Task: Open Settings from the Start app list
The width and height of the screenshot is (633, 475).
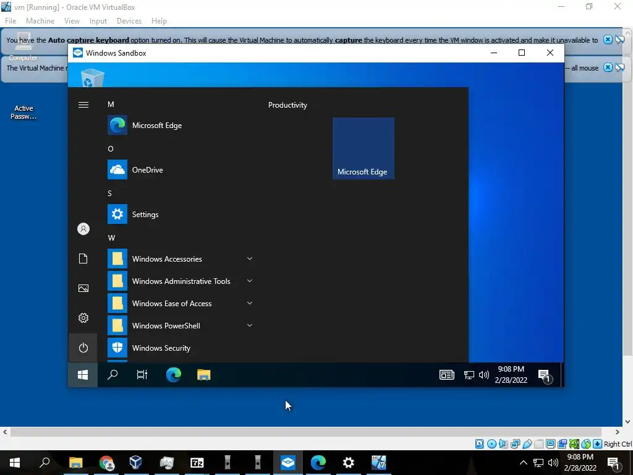Action: 180,214
